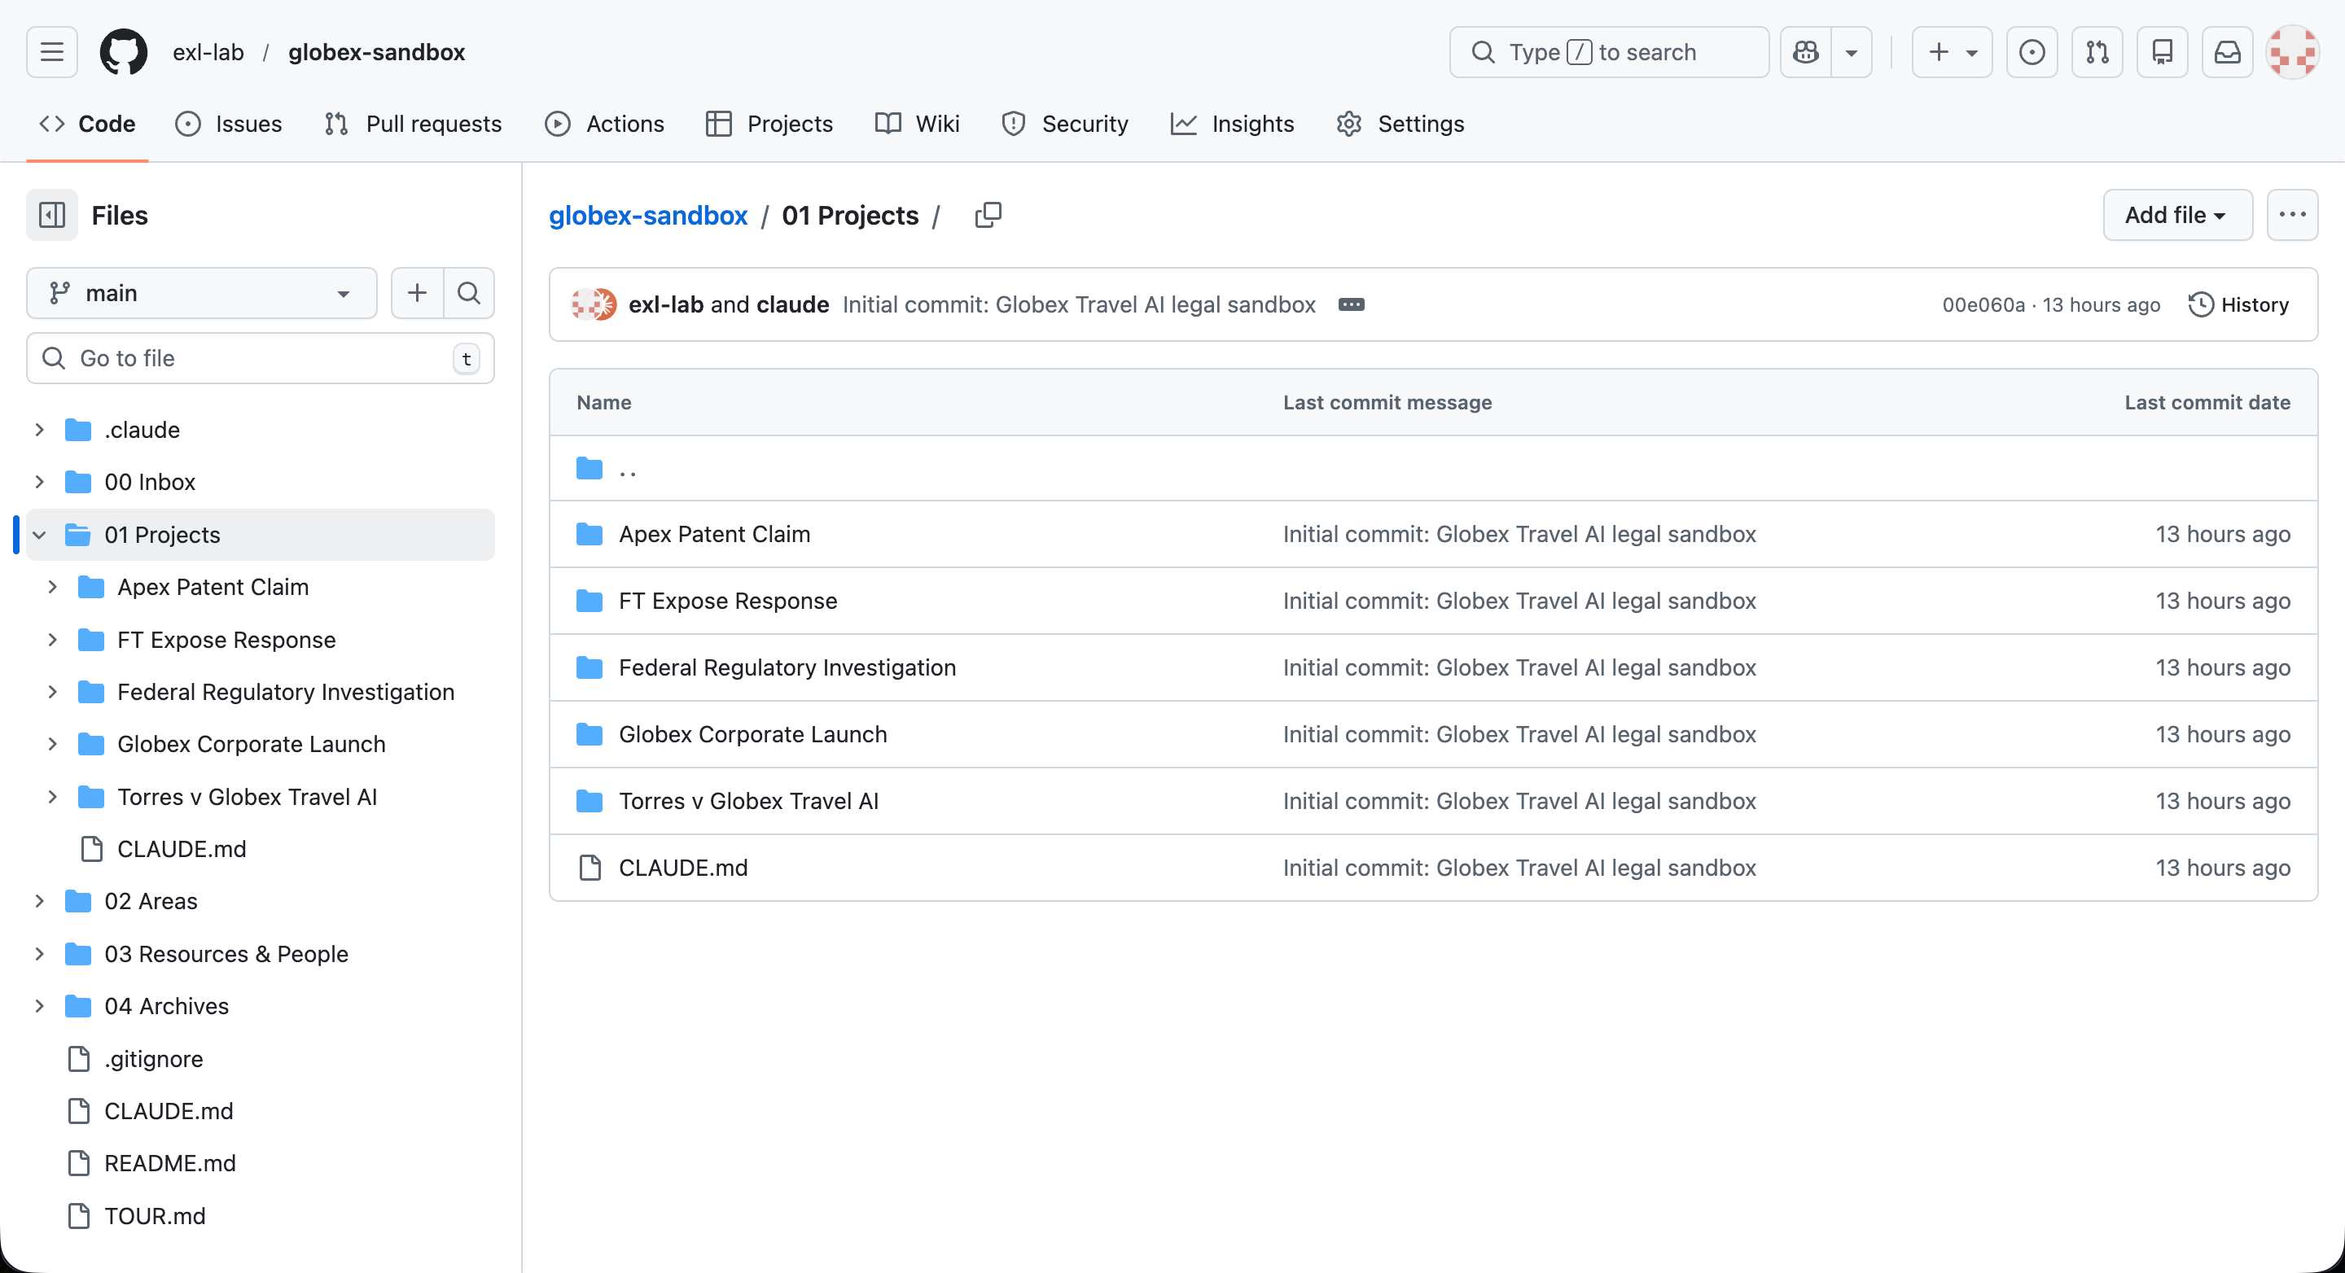Expand the commit message ellipsis
2345x1273 pixels.
pyautogui.click(x=1351, y=305)
